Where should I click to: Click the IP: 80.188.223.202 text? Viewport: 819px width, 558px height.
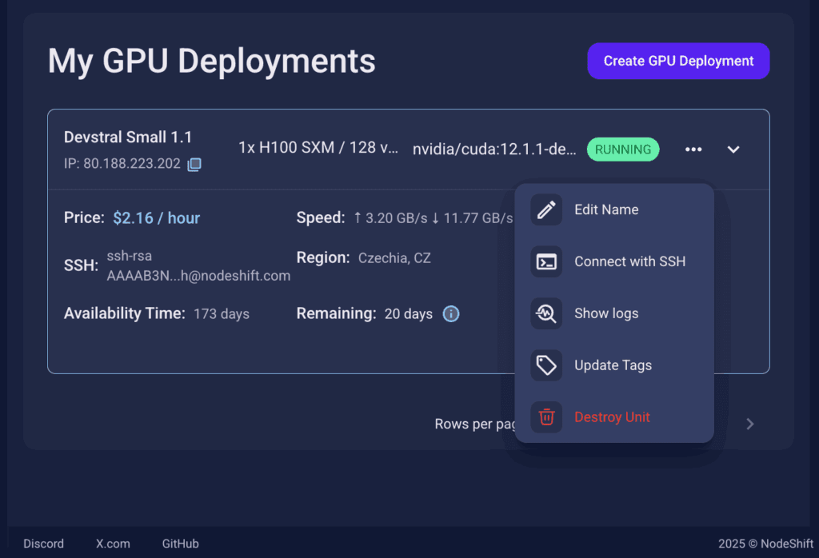[x=122, y=164]
